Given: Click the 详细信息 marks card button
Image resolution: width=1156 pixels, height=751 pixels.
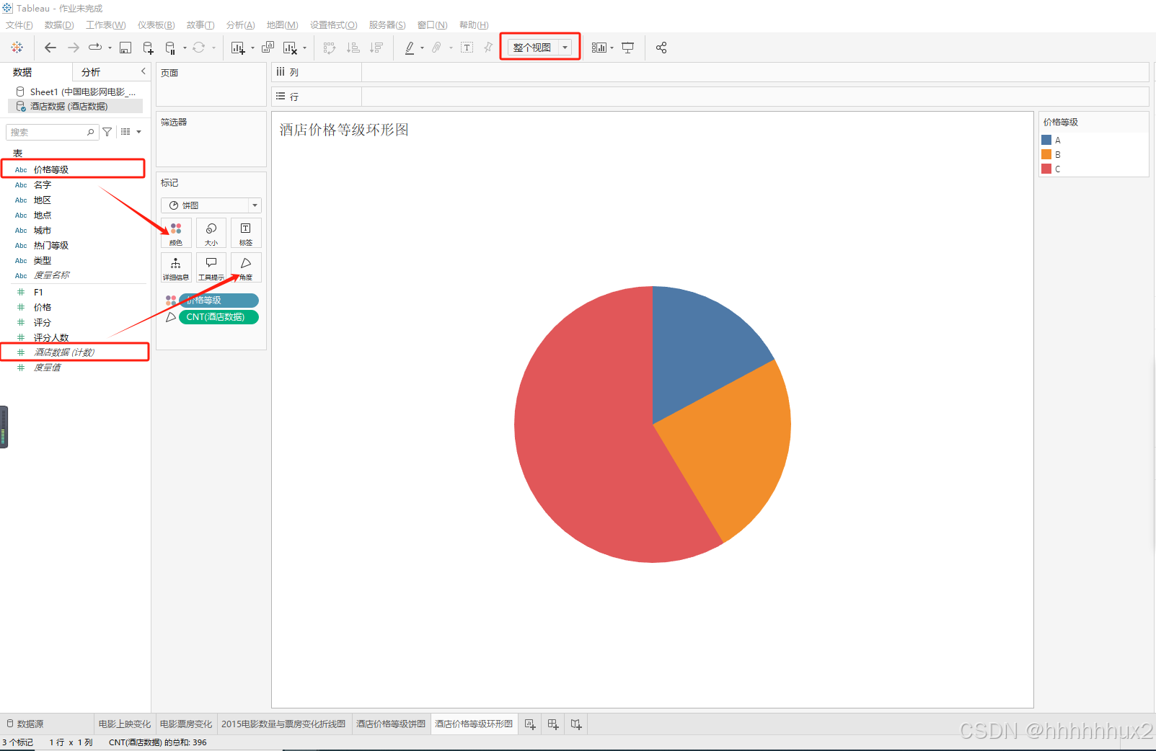Looking at the screenshot, I should (x=176, y=267).
